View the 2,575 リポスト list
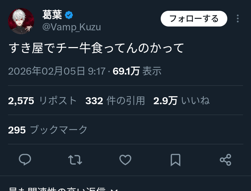 (42, 101)
